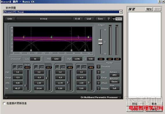Click the title bar help question mark
Viewport: 165px width, 114px height.
[160, 1]
